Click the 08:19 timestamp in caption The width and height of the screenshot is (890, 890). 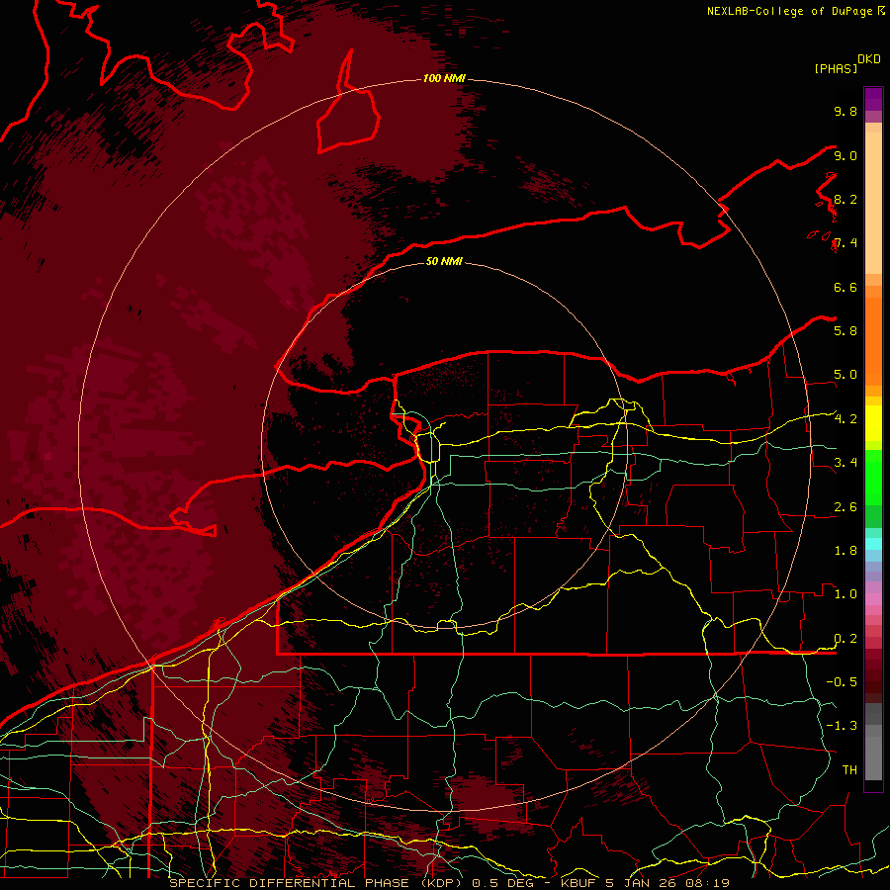tap(710, 883)
